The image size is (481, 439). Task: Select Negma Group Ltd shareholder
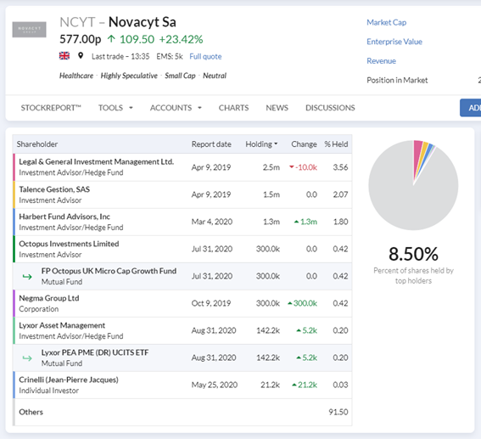tap(49, 298)
